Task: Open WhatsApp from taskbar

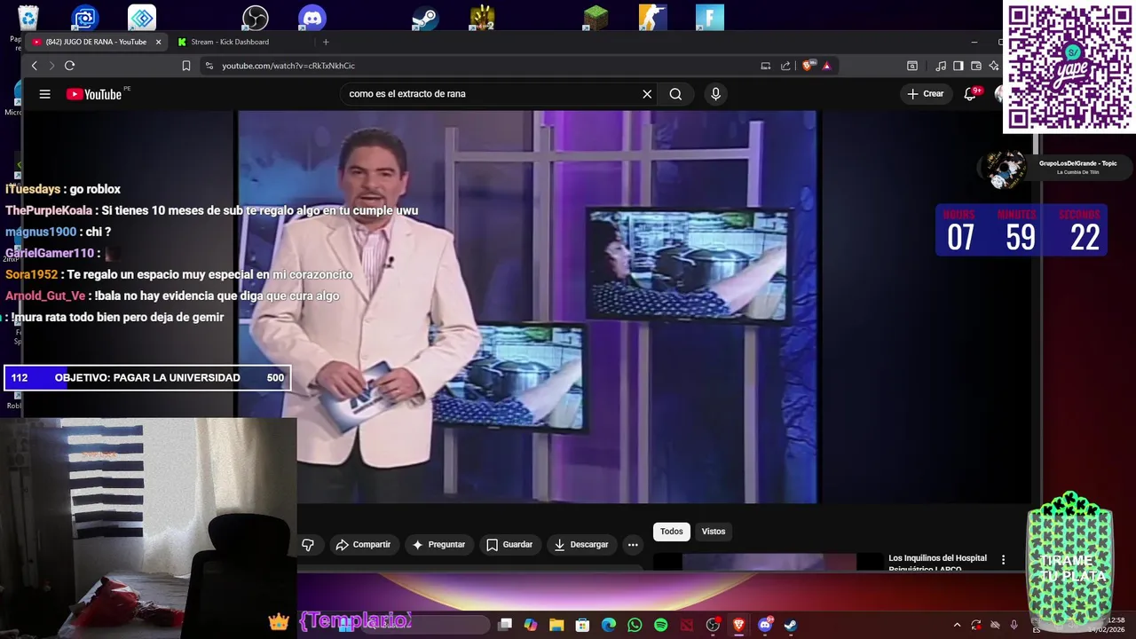Action: point(635,625)
